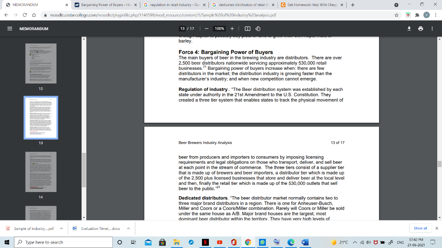
Task: Click the Show all downloads button
Action: click(x=420, y=228)
